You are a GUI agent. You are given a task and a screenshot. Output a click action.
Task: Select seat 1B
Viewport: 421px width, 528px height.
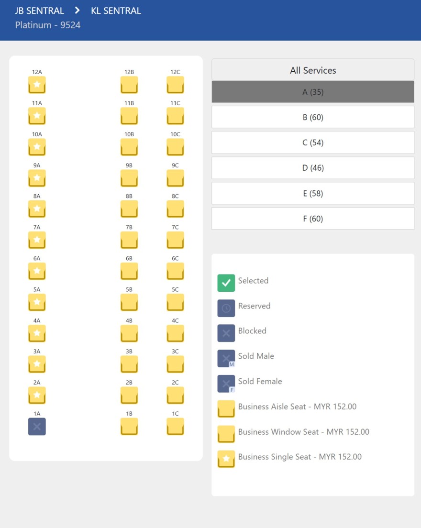tap(129, 427)
